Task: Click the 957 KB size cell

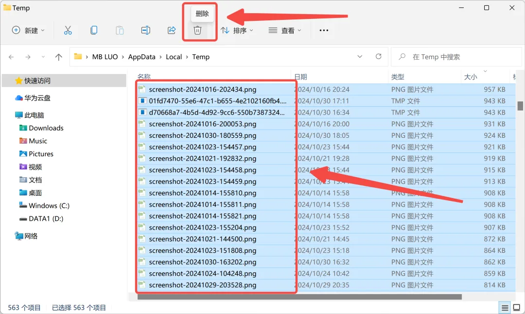Action: [494, 90]
